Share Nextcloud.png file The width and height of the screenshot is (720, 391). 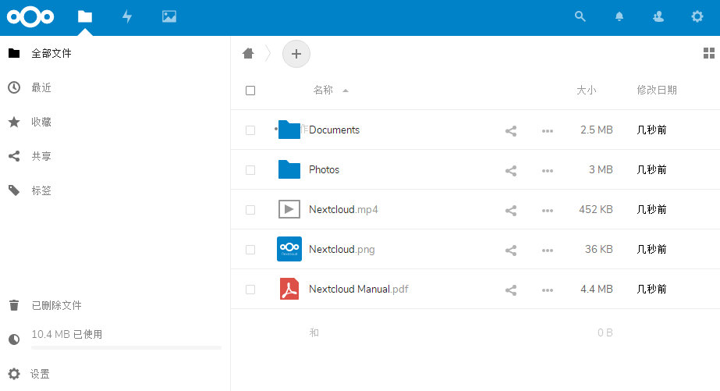[511, 251]
